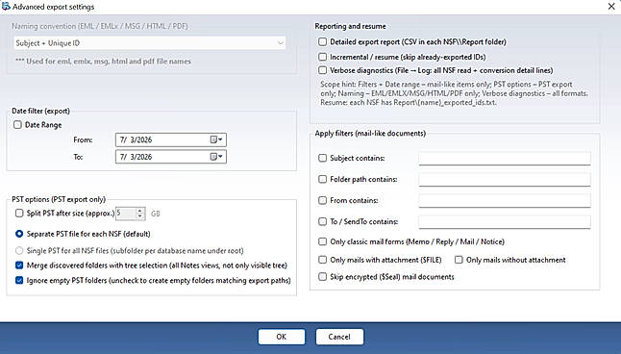Uncheck Ignore empty PST folders

point(19,280)
